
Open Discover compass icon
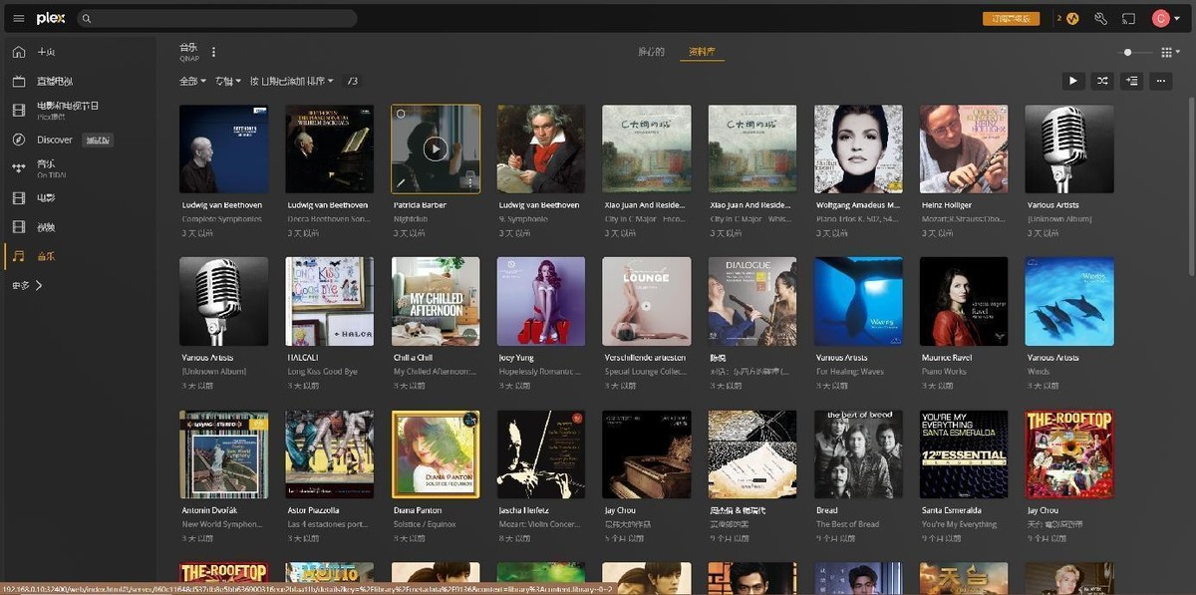tap(18, 140)
